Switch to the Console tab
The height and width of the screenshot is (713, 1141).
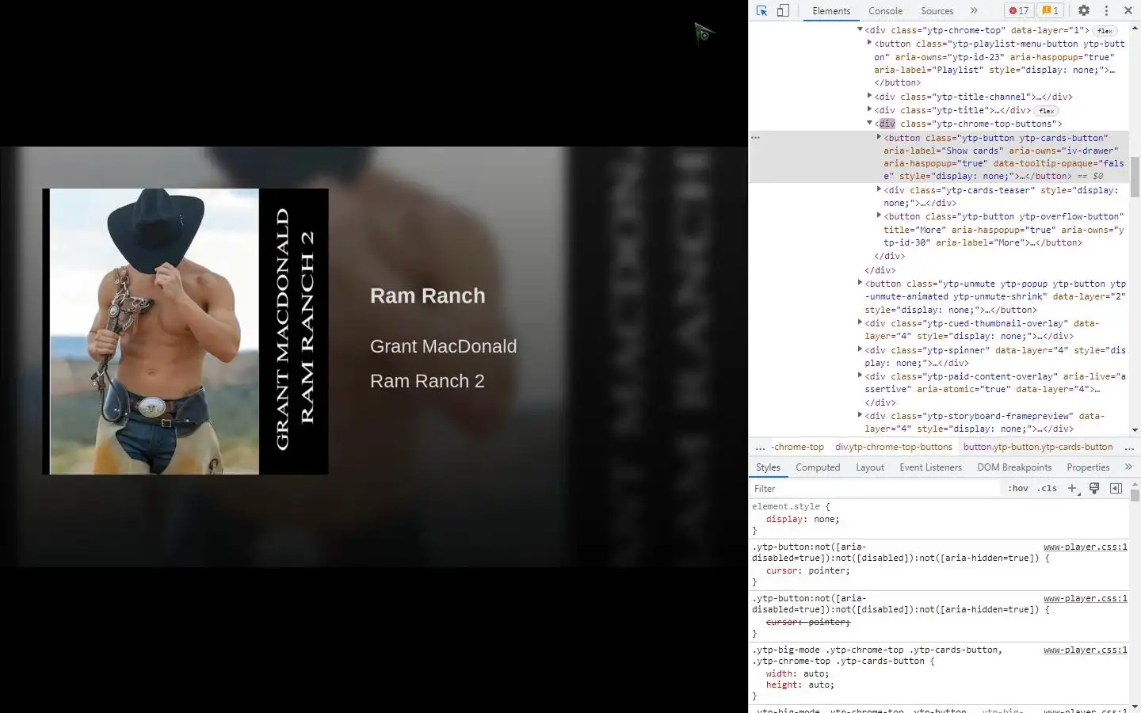[x=885, y=11]
